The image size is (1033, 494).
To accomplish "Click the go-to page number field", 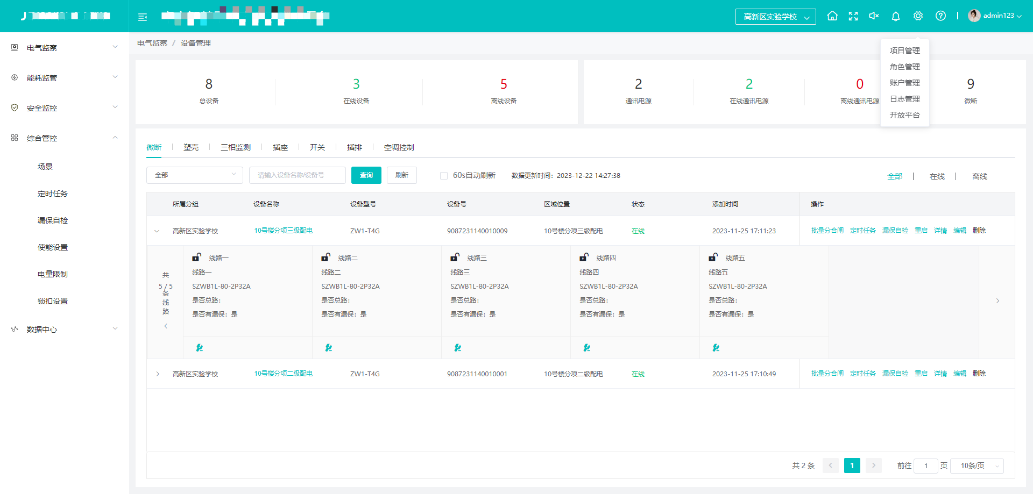I will 926,466.
